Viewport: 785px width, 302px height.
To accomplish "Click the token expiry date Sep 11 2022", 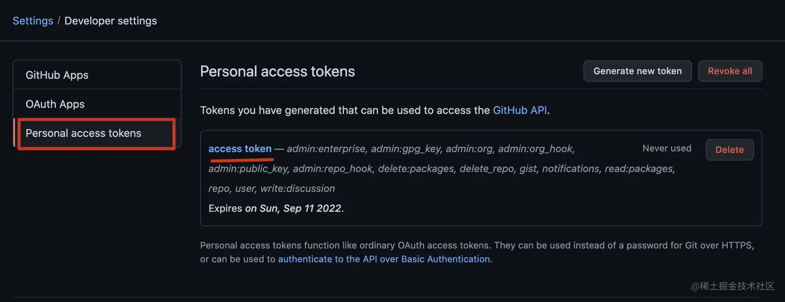I will click(313, 209).
